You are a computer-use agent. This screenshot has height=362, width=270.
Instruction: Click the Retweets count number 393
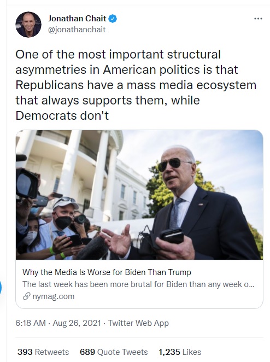tap(25, 352)
